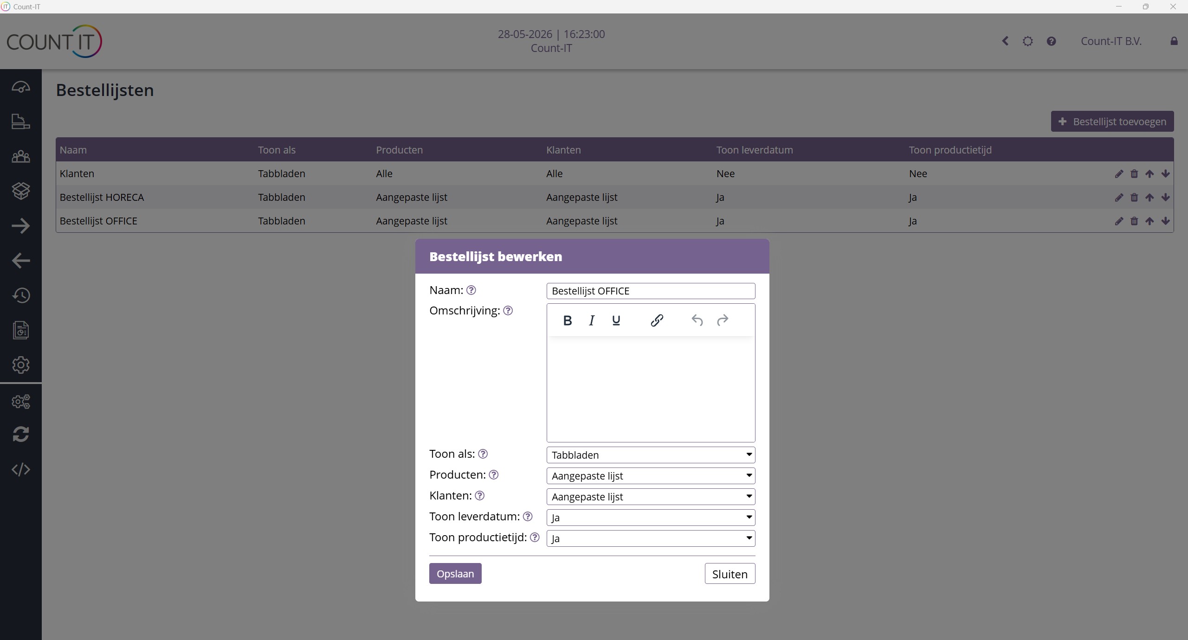
Task: Open the products boxes icon in sidebar
Action: click(x=21, y=191)
